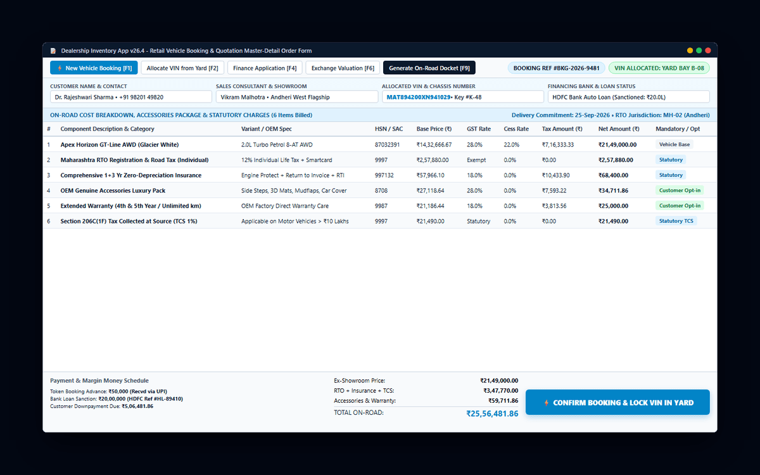Confirm booking and lock VIN in yard
Screen dimensions: 760x475
tap(617, 403)
